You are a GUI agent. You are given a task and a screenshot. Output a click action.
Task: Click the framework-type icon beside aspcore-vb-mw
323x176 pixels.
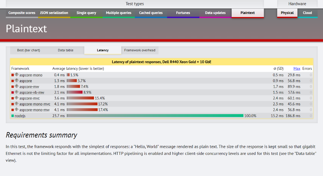tap(16, 92)
